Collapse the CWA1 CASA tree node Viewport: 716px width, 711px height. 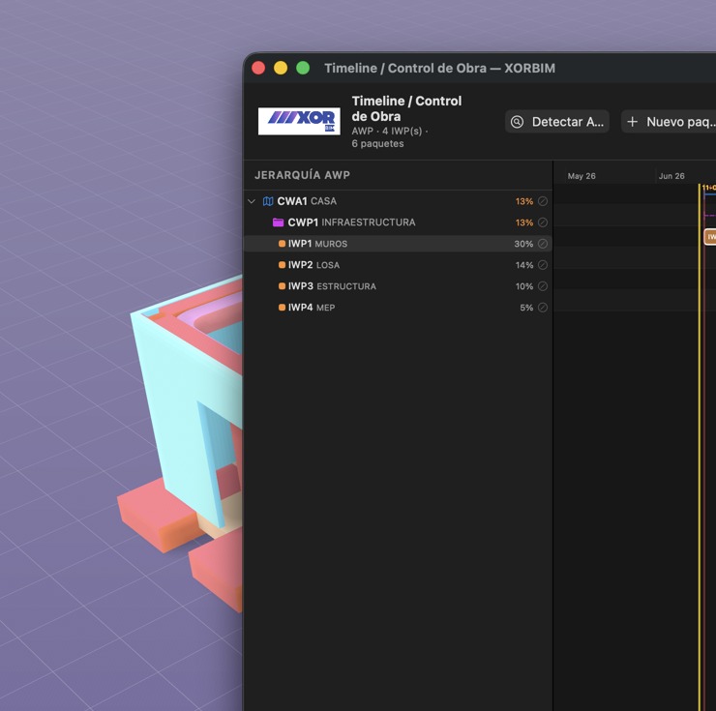pos(252,201)
